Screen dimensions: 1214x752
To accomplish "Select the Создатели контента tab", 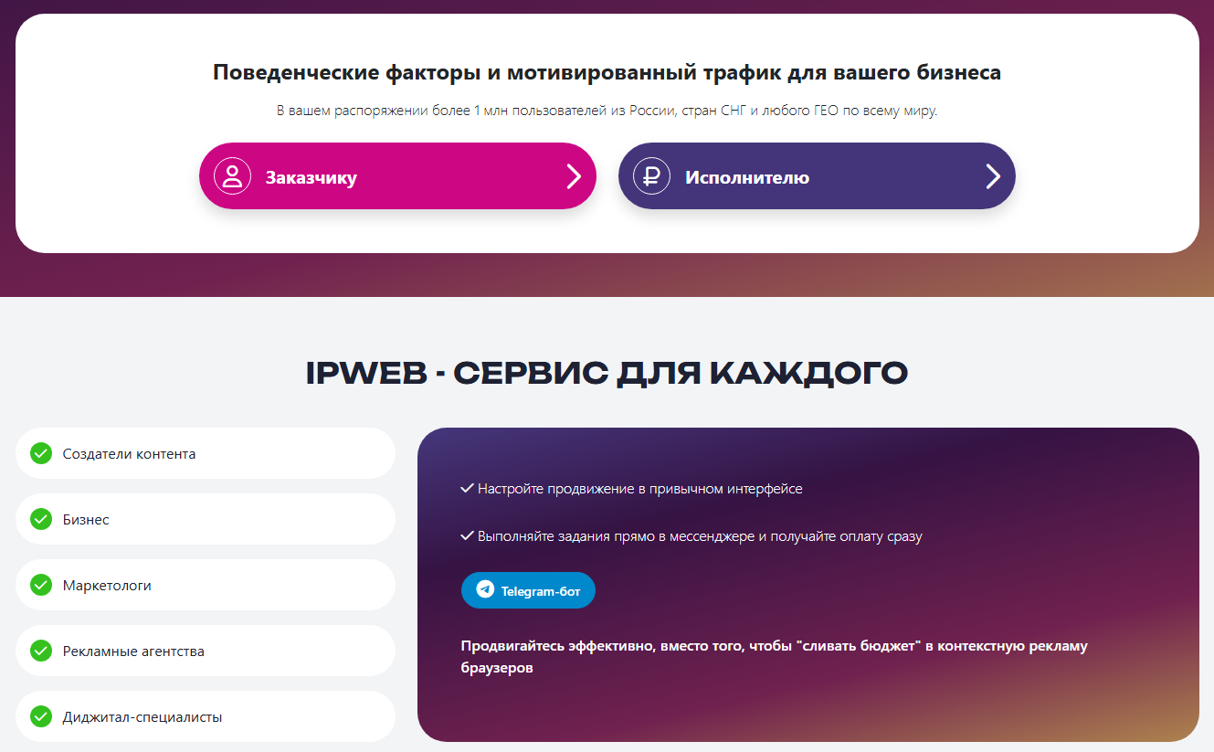I will pyautogui.click(x=206, y=453).
